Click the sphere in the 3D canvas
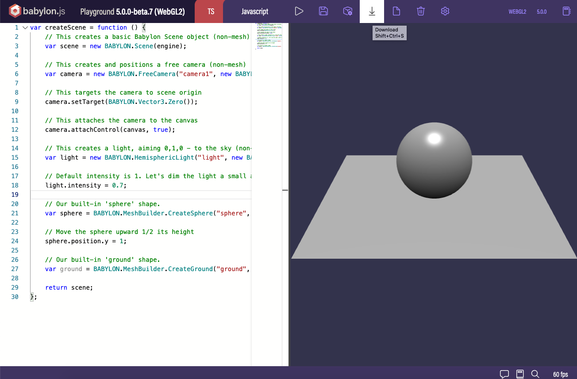This screenshot has height=379, width=577. (x=434, y=161)
